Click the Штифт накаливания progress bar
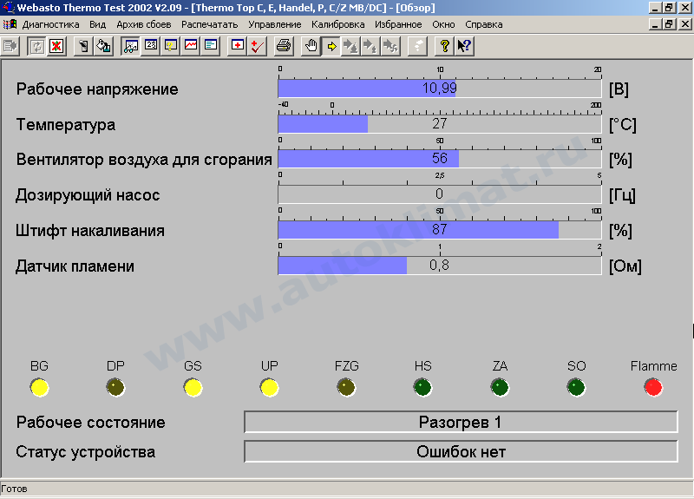This screenshot has width=694, height=499. tap(440, 230)
